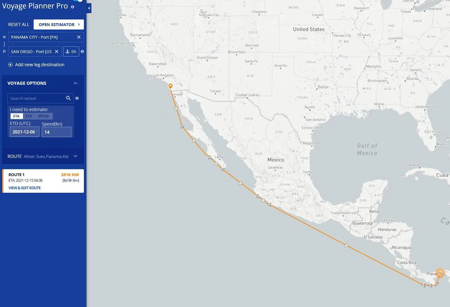Click the route direction arrow below the B.C. label

click(x=183, y=127)
